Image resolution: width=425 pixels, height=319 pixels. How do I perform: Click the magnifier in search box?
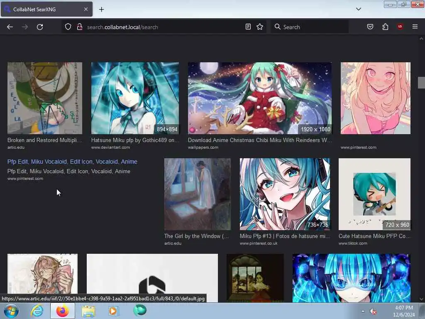click(277, 27)
